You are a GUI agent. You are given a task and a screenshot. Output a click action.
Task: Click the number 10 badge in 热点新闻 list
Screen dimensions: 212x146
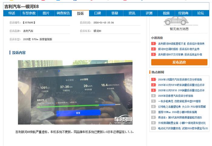pos(154,128)
